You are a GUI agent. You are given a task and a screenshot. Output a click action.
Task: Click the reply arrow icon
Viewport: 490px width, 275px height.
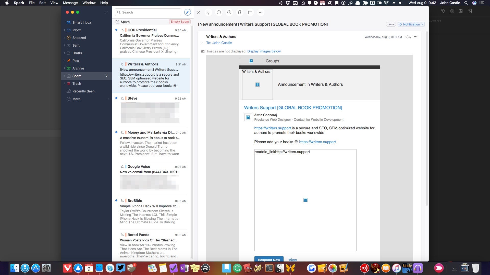[x=408, y=37]
